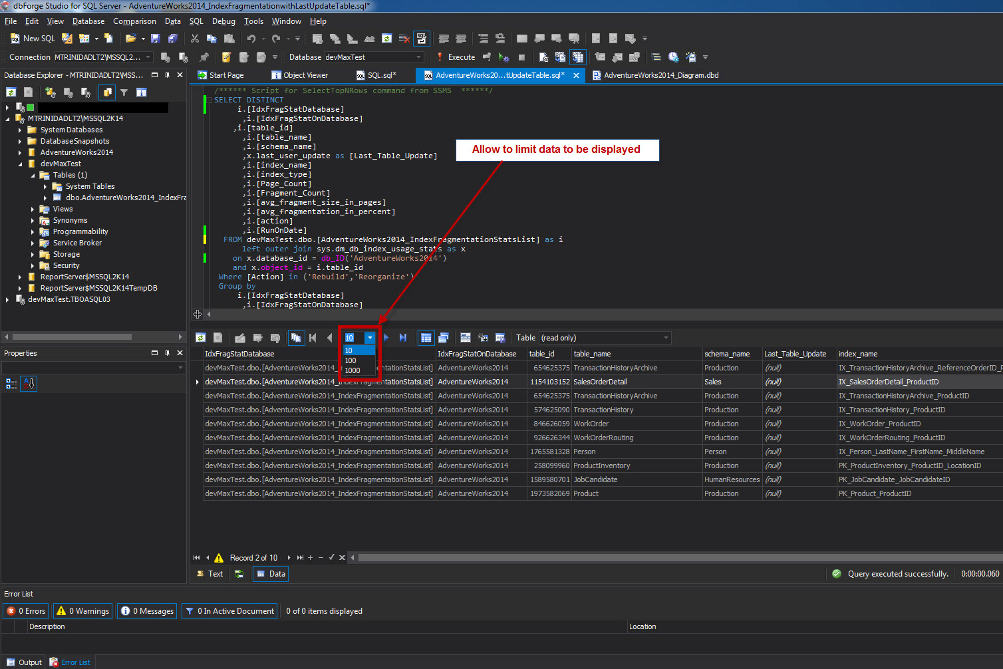Click the SalesOrderDetail table_name cell
1003x669 pixels.
tap(637, 382)
